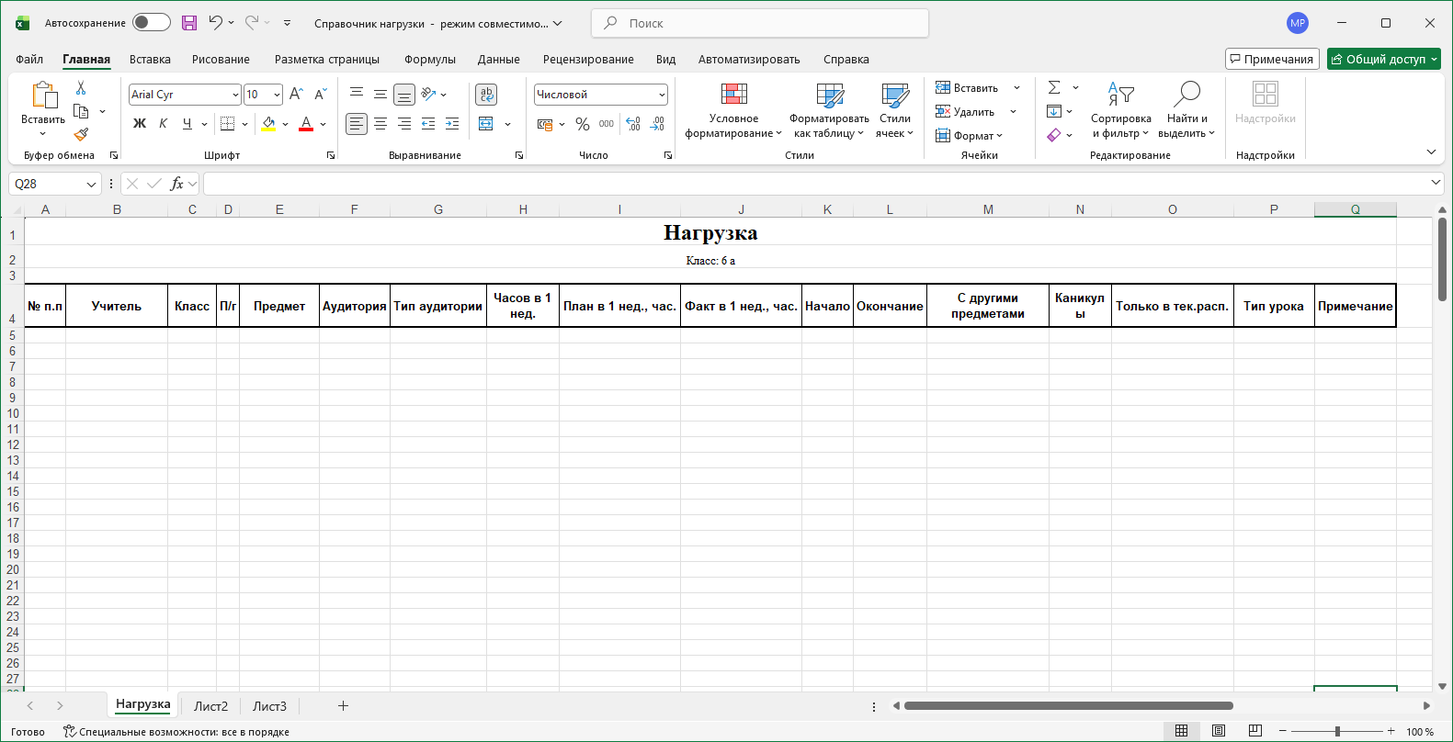
Task: Apply bold formatting (Ж)
Action: 140,123
